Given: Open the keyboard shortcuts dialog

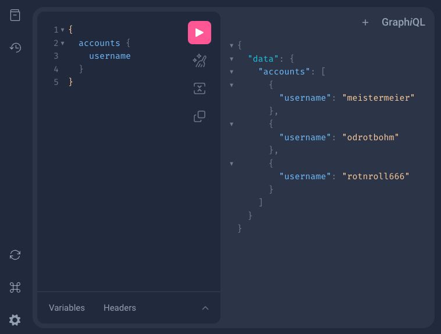Looking at the screenshot, I should (x=15, y=287).
